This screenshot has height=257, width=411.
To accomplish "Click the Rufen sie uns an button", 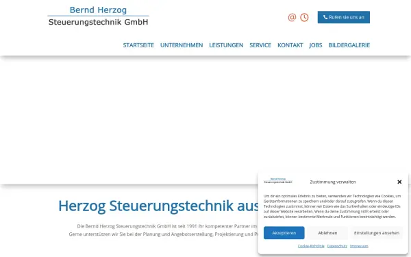I will click(x=344, y=17).
